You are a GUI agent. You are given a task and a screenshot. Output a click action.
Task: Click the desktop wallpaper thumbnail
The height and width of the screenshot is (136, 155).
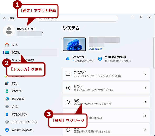(x=74, y=44)
